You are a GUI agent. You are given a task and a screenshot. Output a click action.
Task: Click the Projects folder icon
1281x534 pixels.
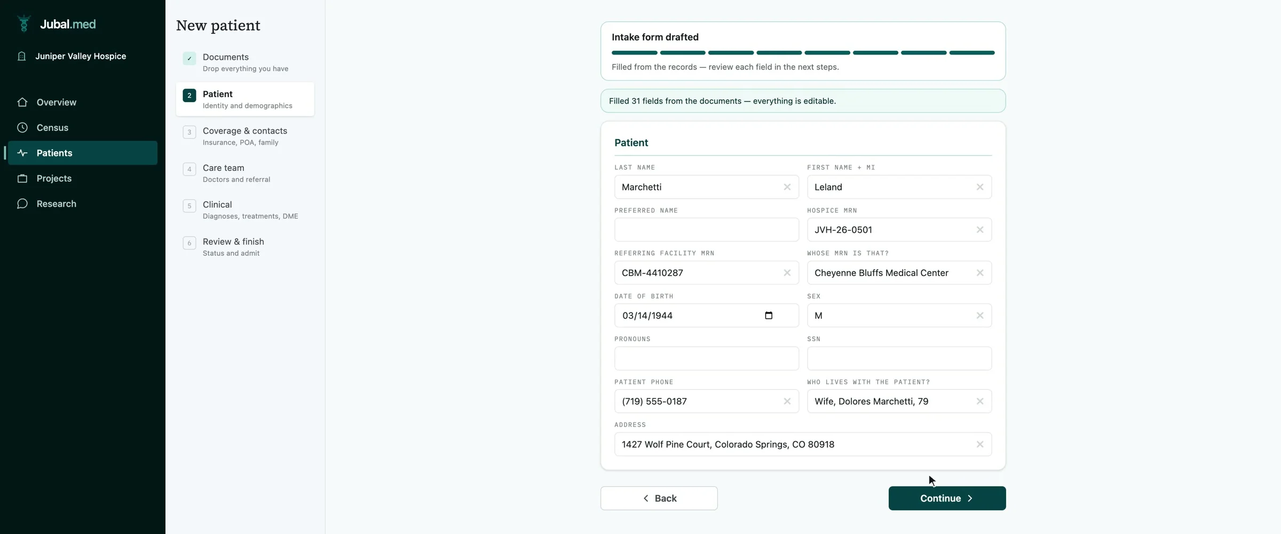point(22,178)
